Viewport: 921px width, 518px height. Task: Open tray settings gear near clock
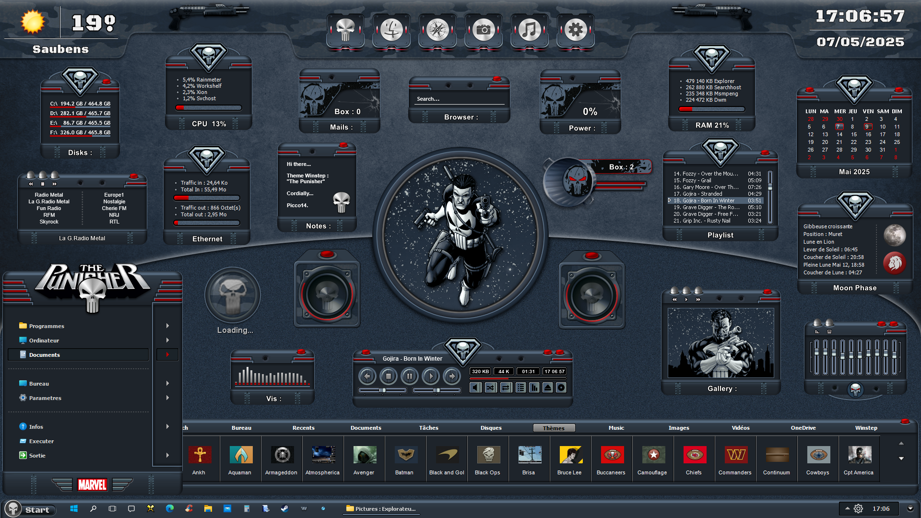coord(859,508)
